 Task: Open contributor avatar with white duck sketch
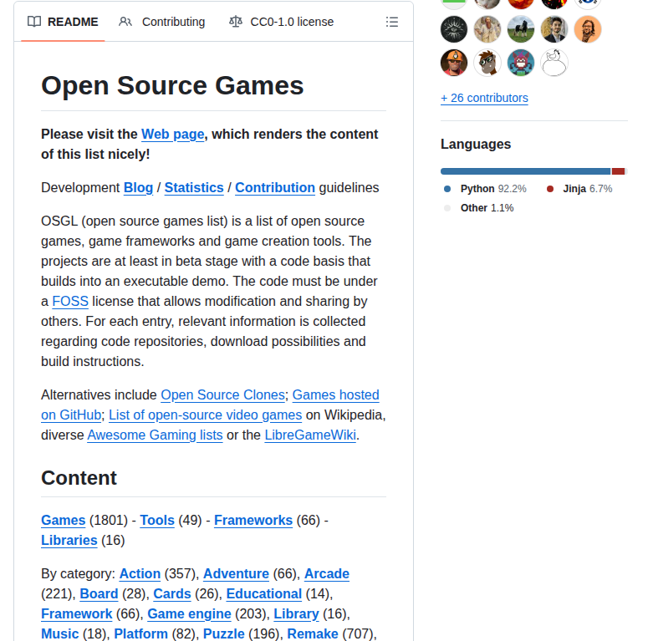pyautogui.click(x=554, y=63)
